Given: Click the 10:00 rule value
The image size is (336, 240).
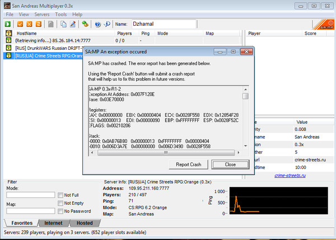Looking at the screenshot, I should click(300, 167).
